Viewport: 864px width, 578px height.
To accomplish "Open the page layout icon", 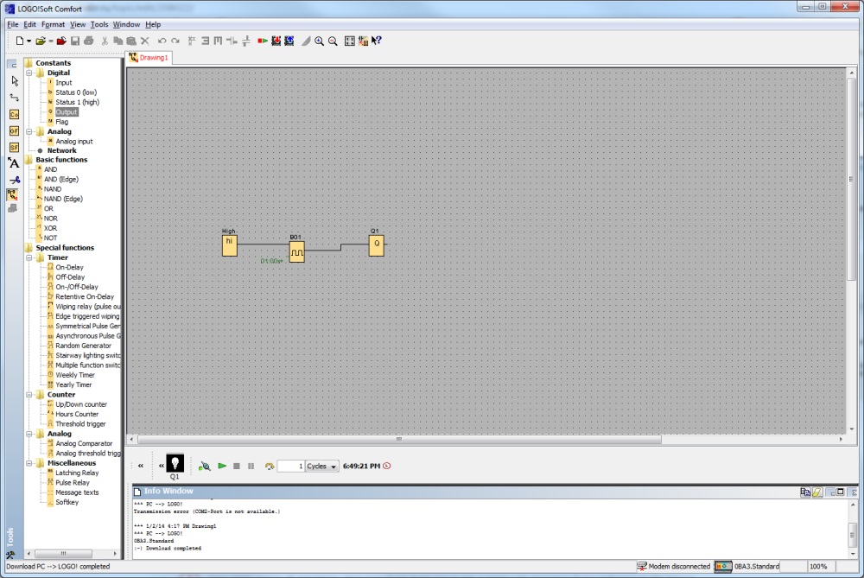I will pyautogui.click(x=363, y=41).
